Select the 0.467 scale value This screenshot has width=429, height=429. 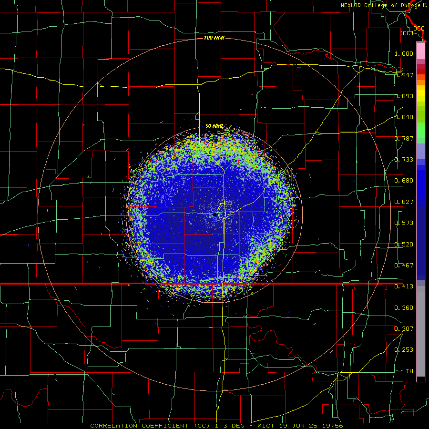pyautogui.click(x=404, y=266)
